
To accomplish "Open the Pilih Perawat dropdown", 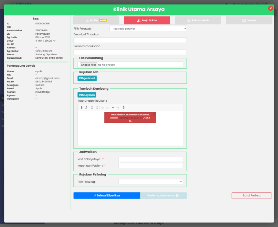I will [x=148, y=29].
